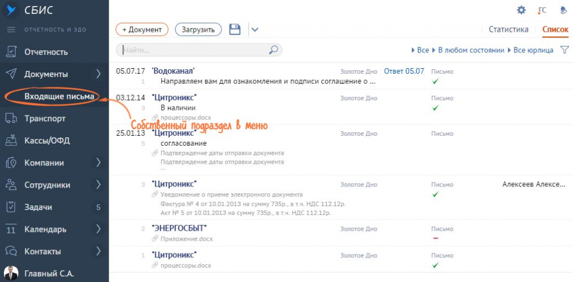Screen dimensions: 573x282
Task: Click the Транспорт truck icon
Action: pos(11,118)
